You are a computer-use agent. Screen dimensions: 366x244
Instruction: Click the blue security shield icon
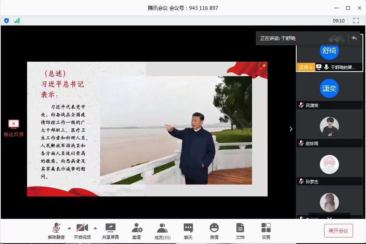pyautogui.click(x=6, y=21)
